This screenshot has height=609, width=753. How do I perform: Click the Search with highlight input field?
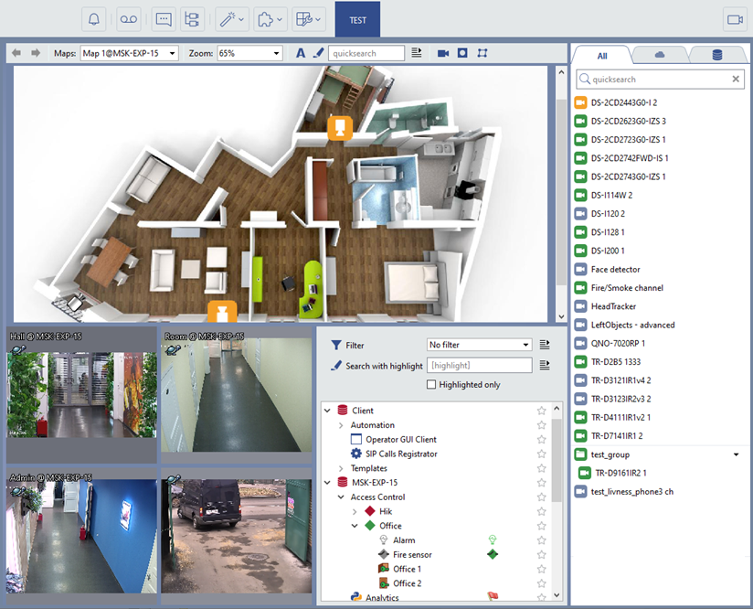[479, 366]
